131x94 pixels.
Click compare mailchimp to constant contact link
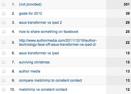pyautogui.click(x=50, y=80)
